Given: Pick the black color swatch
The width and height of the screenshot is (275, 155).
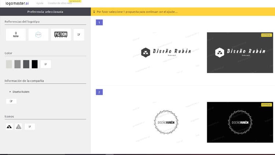Looking at the screenshot, I should click(x=34, y=64).
